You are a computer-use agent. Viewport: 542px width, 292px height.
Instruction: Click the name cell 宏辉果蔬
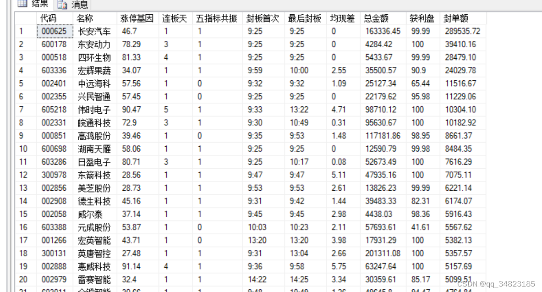[95, 71]
